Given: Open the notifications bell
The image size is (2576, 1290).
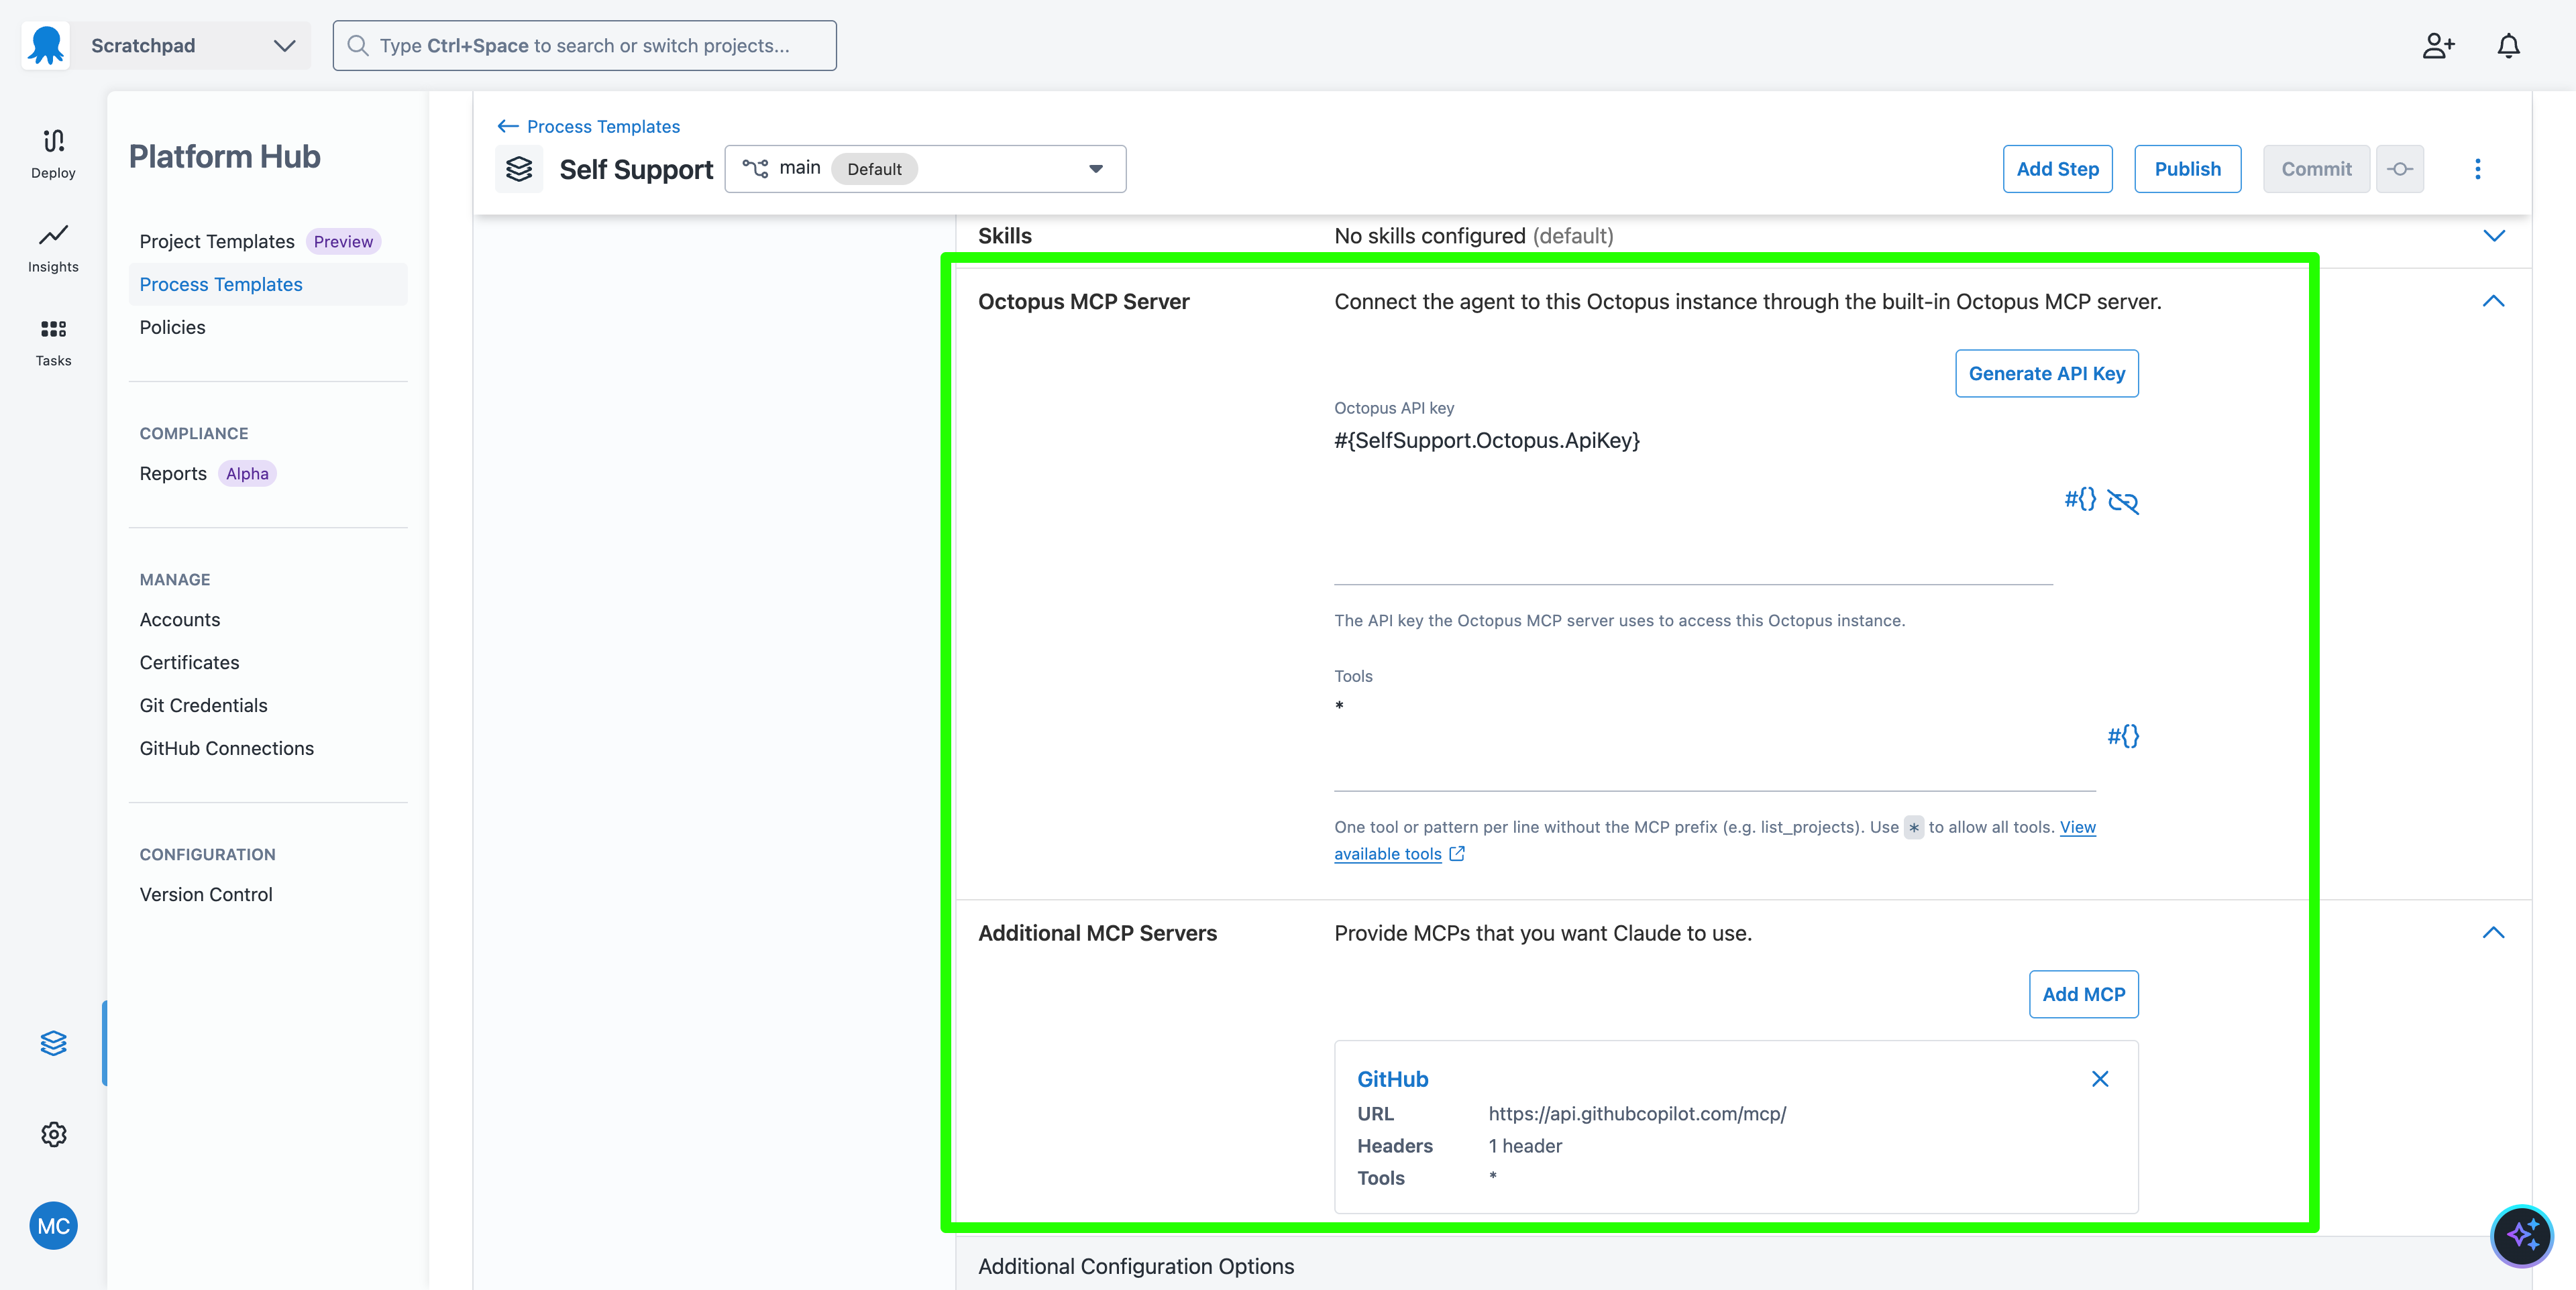Looking at the screenshot, I should click(x=2508, y=46).
